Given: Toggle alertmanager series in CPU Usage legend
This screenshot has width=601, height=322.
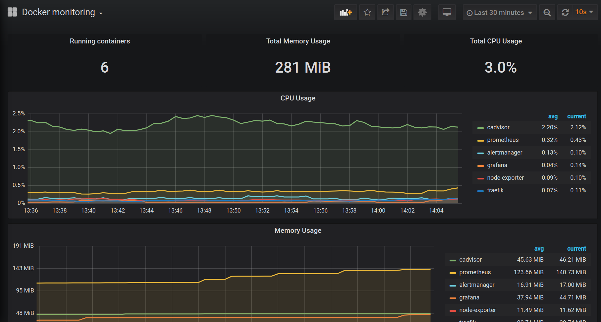Looking at the screenshot, I should tap(505, 153).
